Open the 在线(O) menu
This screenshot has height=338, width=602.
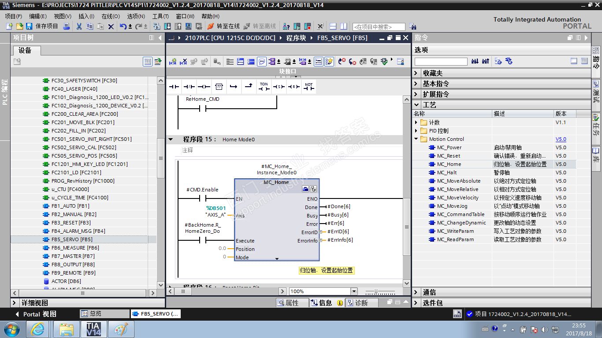pos(111,16)
